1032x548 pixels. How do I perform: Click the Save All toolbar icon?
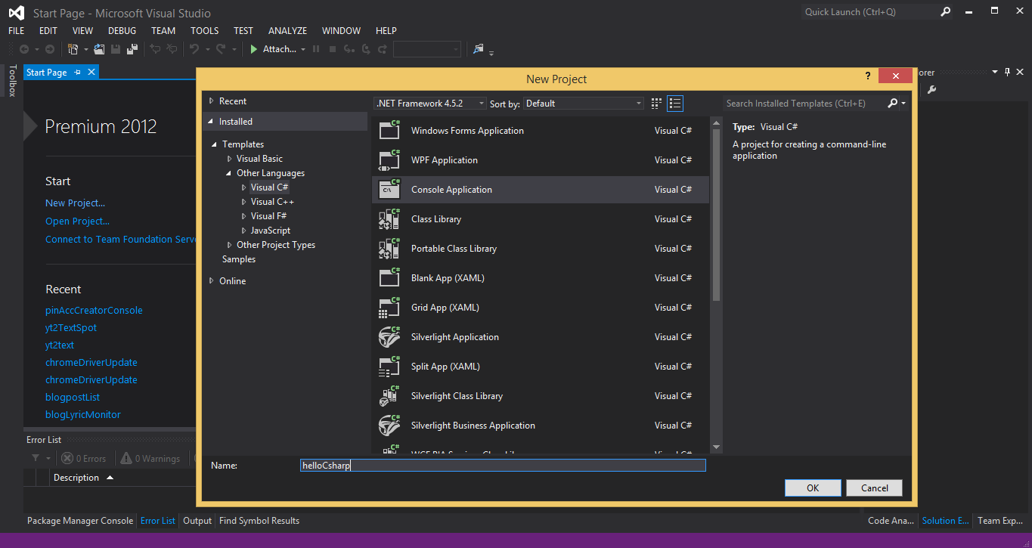(x=132, y=49)
